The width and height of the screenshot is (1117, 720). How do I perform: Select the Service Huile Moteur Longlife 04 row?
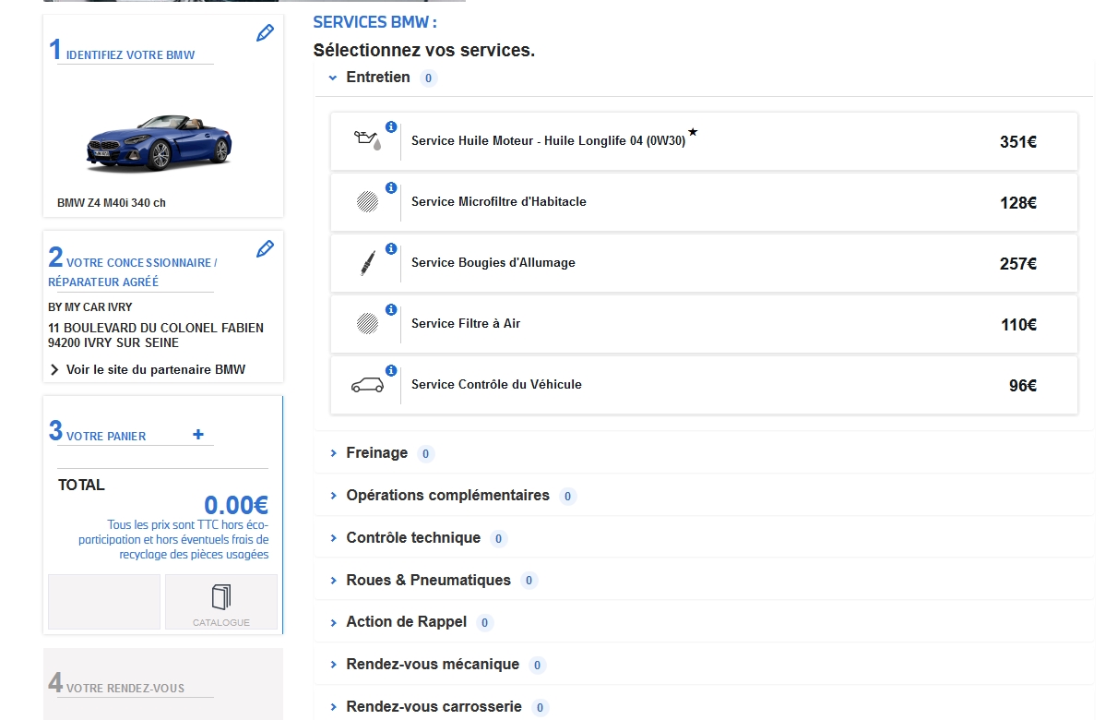click(703, 141)
